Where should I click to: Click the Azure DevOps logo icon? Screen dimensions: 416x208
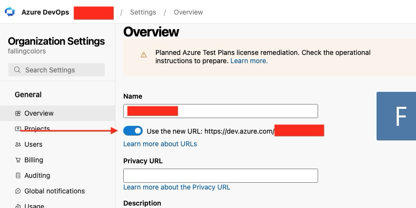[x=10, y=12]
